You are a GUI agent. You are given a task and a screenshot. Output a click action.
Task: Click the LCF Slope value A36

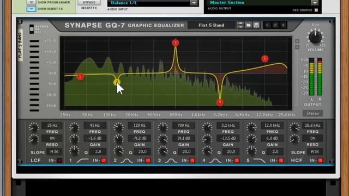point(55,152)
